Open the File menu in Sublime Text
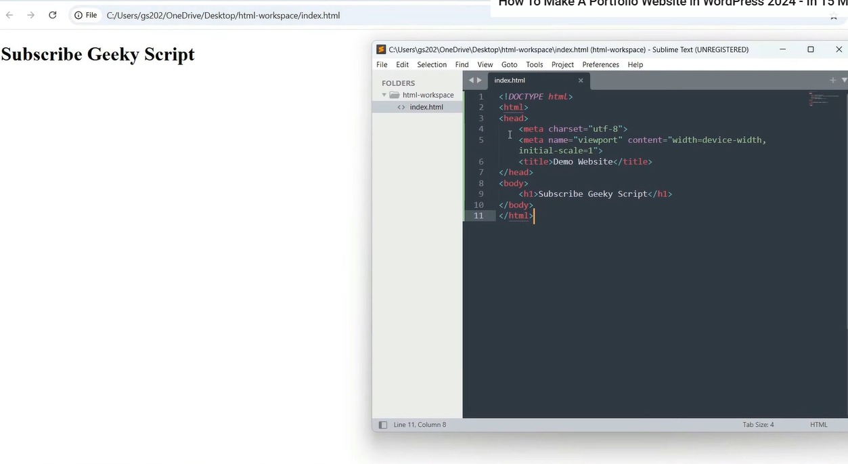Screen dimensions: 848x464 pyautogui.click(x=382, y=64)
